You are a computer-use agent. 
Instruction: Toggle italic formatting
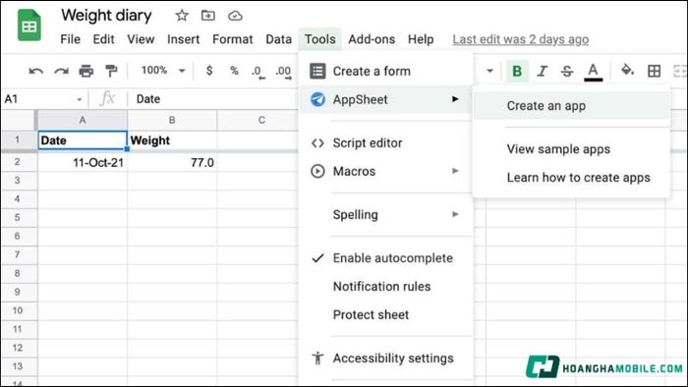click(x=543, y=71)
